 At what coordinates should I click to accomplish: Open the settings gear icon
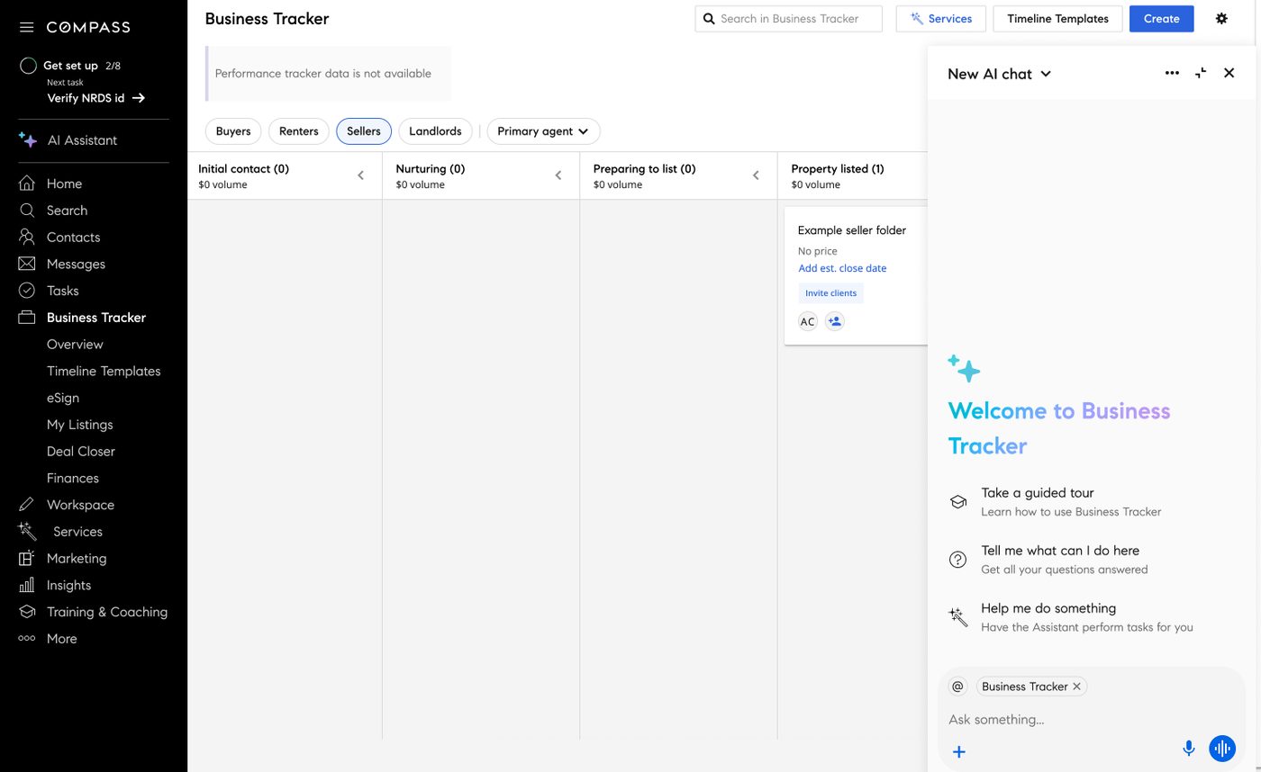click(x=1221, y=18)
